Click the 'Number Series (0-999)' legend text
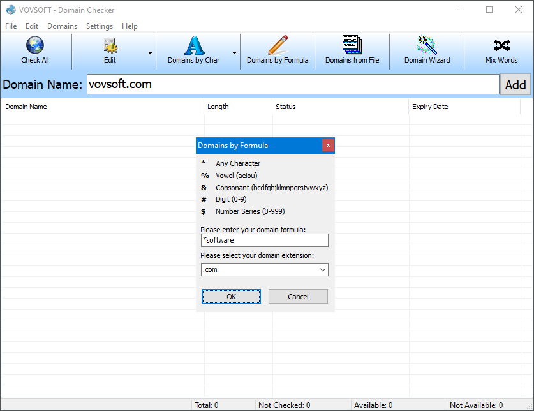 (250, 211)
